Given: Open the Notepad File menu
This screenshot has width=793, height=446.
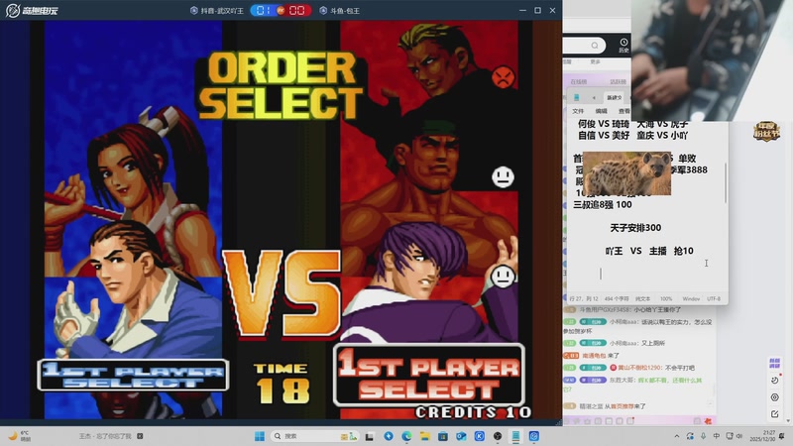Looking at the screenshot, I should [x=578, y=111].
